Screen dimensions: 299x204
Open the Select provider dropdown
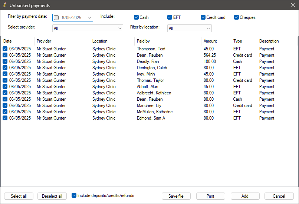pyautogui.click(x=88, y=29)
